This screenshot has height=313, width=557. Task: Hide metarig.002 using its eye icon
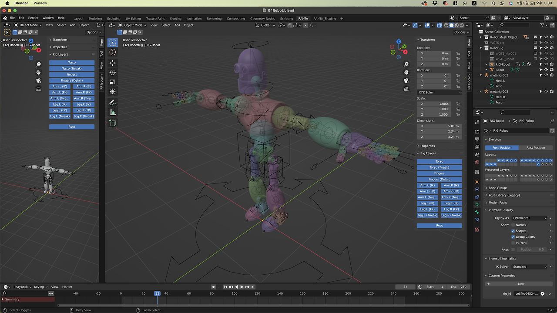[546, 75]
